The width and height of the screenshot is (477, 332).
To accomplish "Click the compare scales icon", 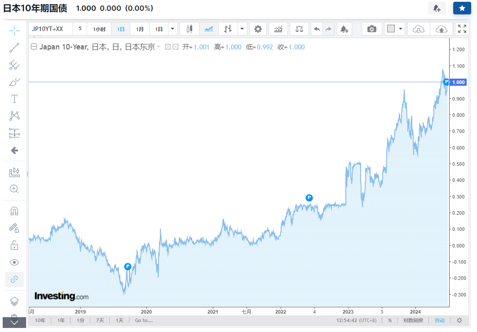I will pos(299,29).
